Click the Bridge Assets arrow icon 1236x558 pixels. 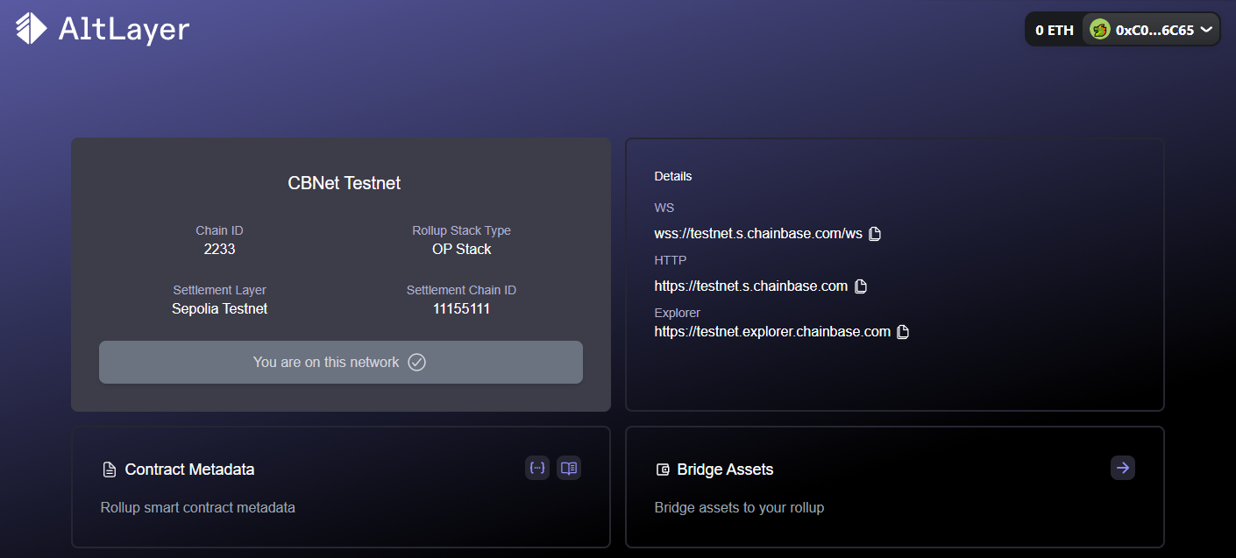tap(1122, 468)
